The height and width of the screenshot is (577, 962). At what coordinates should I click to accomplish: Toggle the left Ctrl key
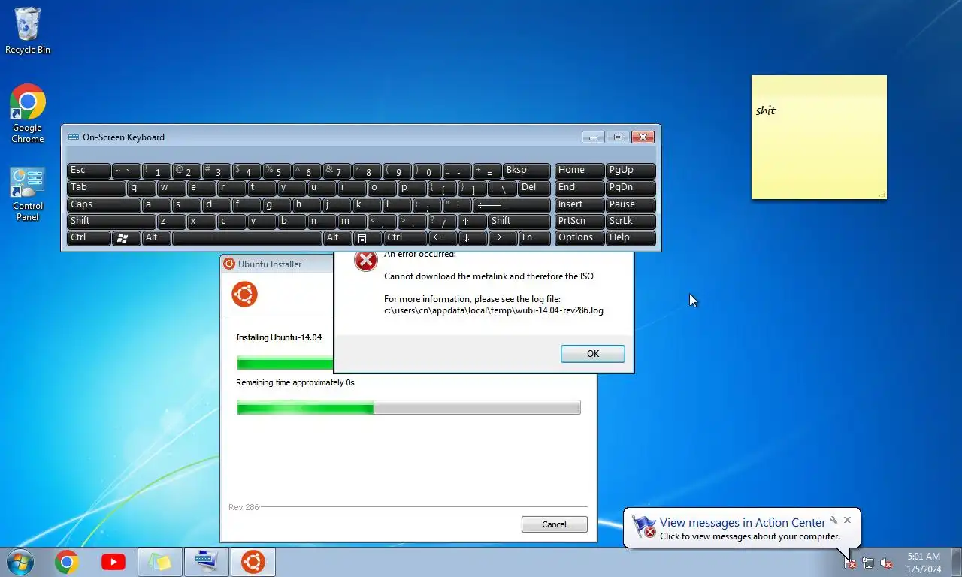tap(89, 238)
